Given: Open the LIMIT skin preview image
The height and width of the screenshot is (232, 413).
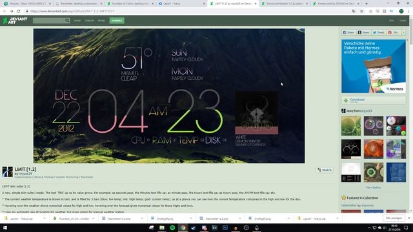Looking at the screenshot, I should coord(169,96).
